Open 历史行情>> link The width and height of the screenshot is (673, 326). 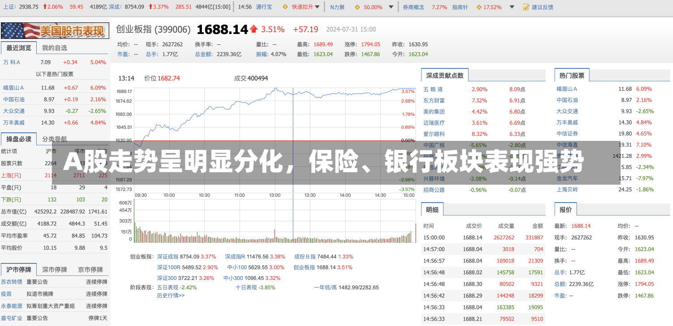point(171,296)
